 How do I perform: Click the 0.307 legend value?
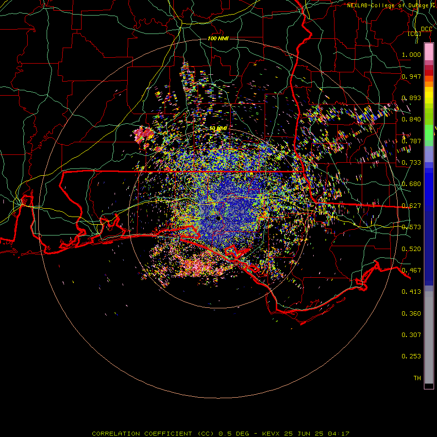click(411, 335)
